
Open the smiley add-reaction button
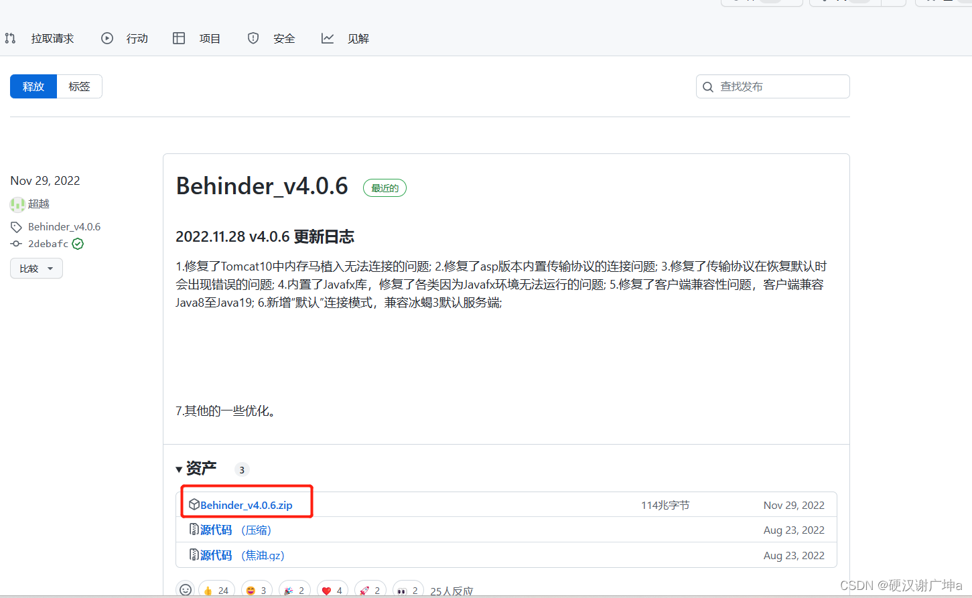point(186,589)
